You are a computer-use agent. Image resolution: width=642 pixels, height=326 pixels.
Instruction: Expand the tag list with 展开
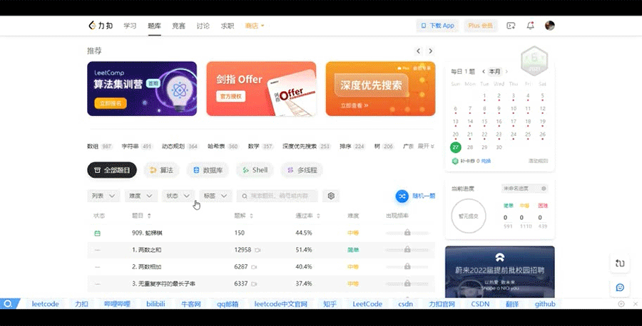[426, 146]
